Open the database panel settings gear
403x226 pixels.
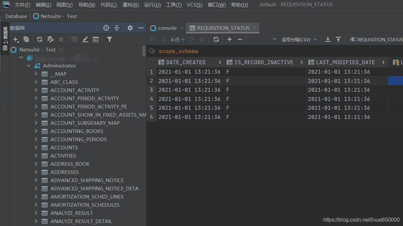(x=130, y=28)
